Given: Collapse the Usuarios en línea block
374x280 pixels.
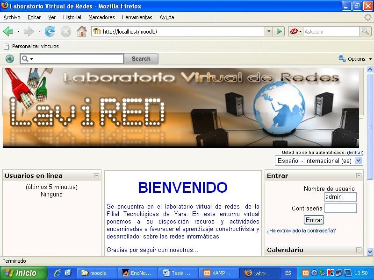Looking at the screenshot, I should coord(96,176).
